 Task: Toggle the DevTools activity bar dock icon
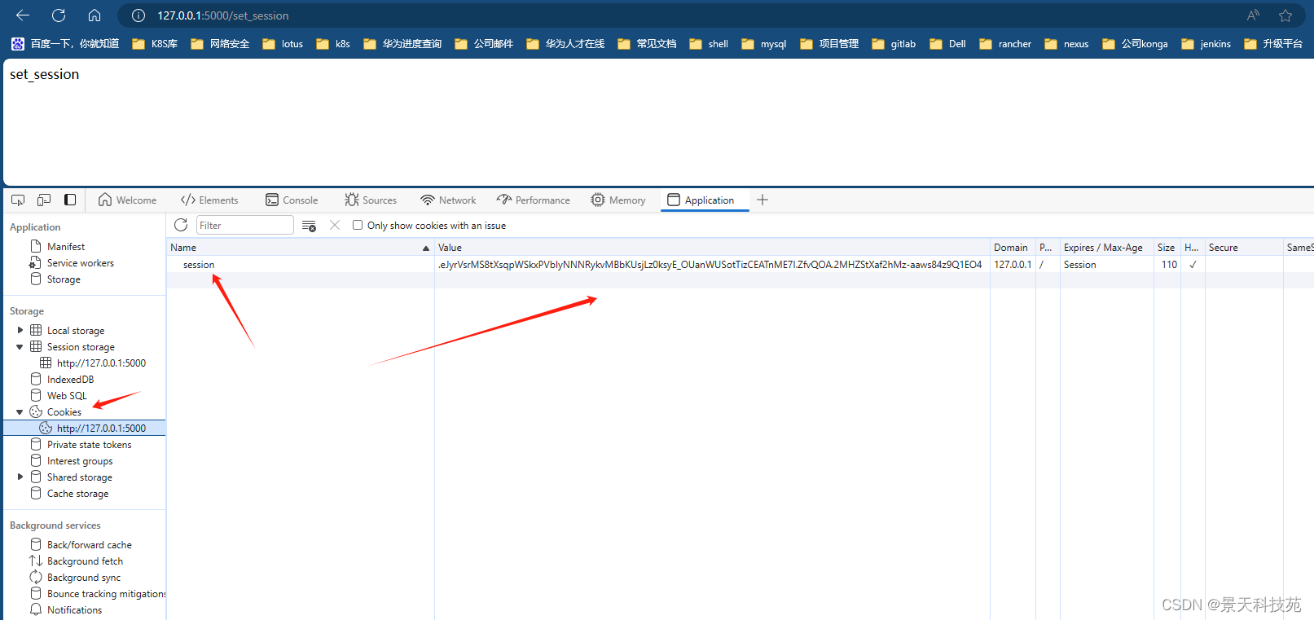[x=70, y=200]
